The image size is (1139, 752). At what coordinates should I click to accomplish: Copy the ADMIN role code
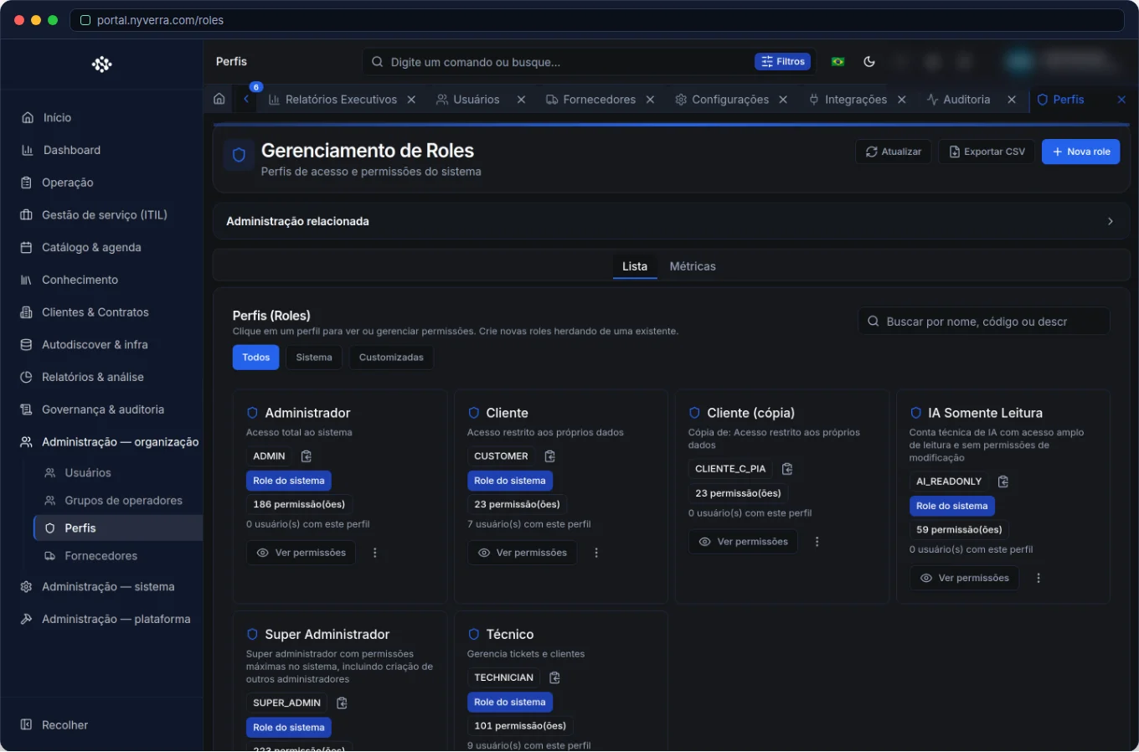coord(307,456)
